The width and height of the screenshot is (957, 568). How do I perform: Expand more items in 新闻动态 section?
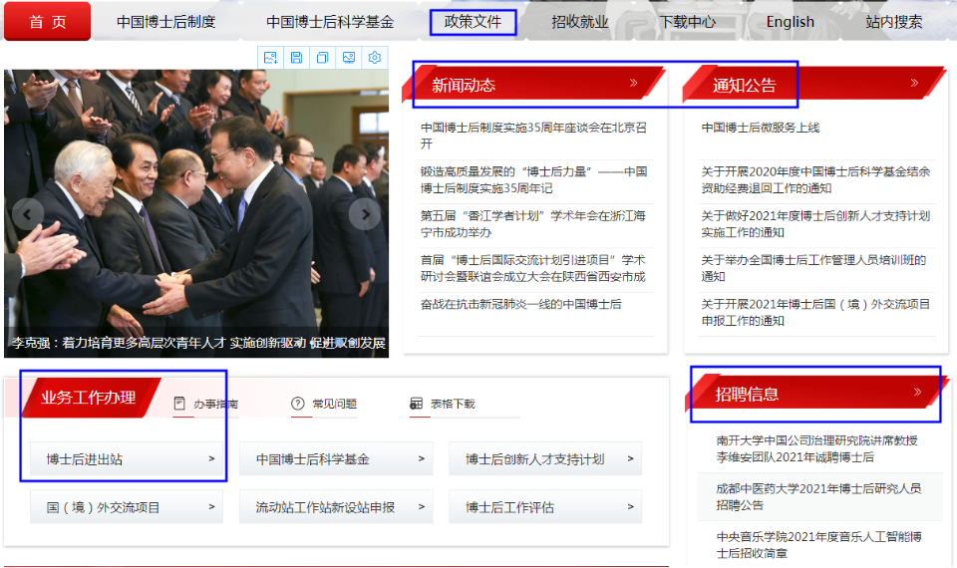634,84
